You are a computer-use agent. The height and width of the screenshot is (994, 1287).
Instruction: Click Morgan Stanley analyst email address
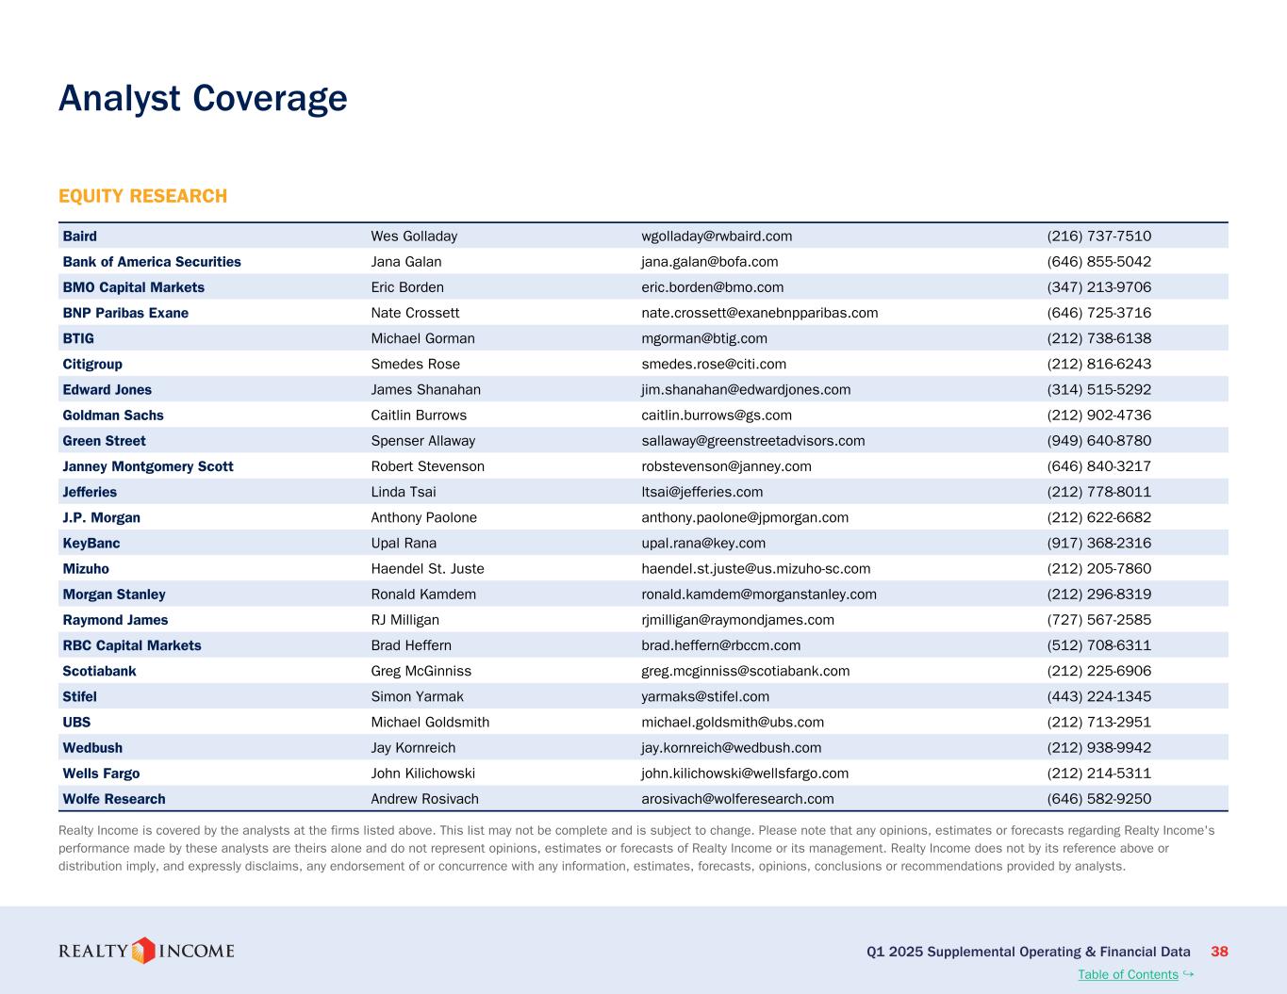tap(758, 595)
